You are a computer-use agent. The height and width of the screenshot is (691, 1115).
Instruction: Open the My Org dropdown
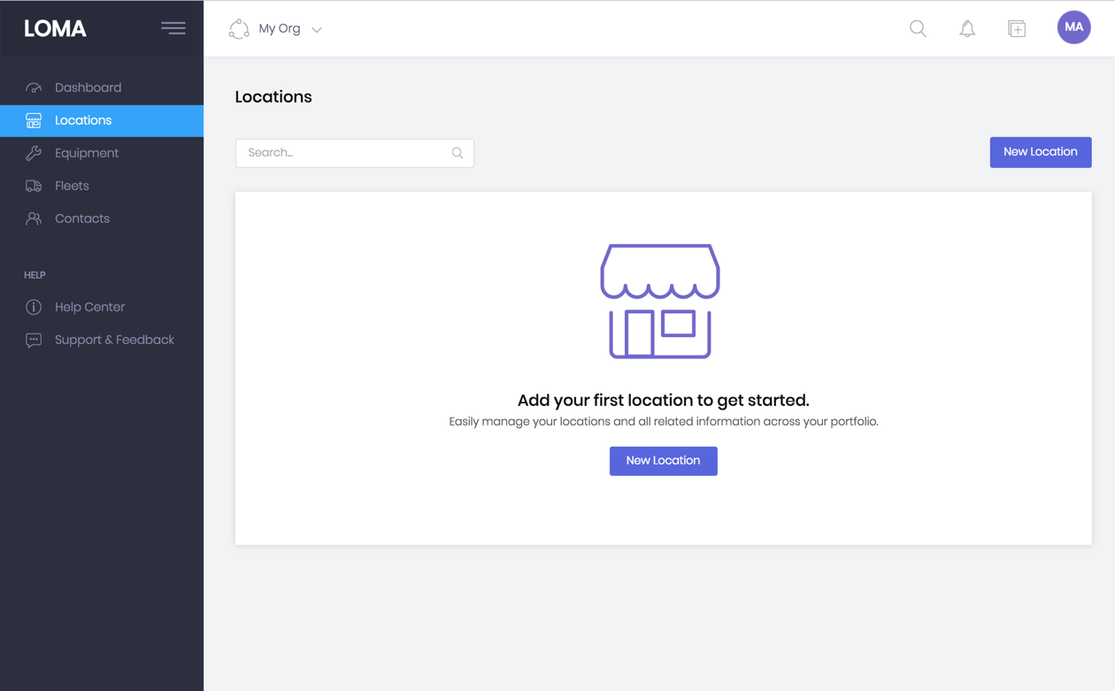coord(289,29)
